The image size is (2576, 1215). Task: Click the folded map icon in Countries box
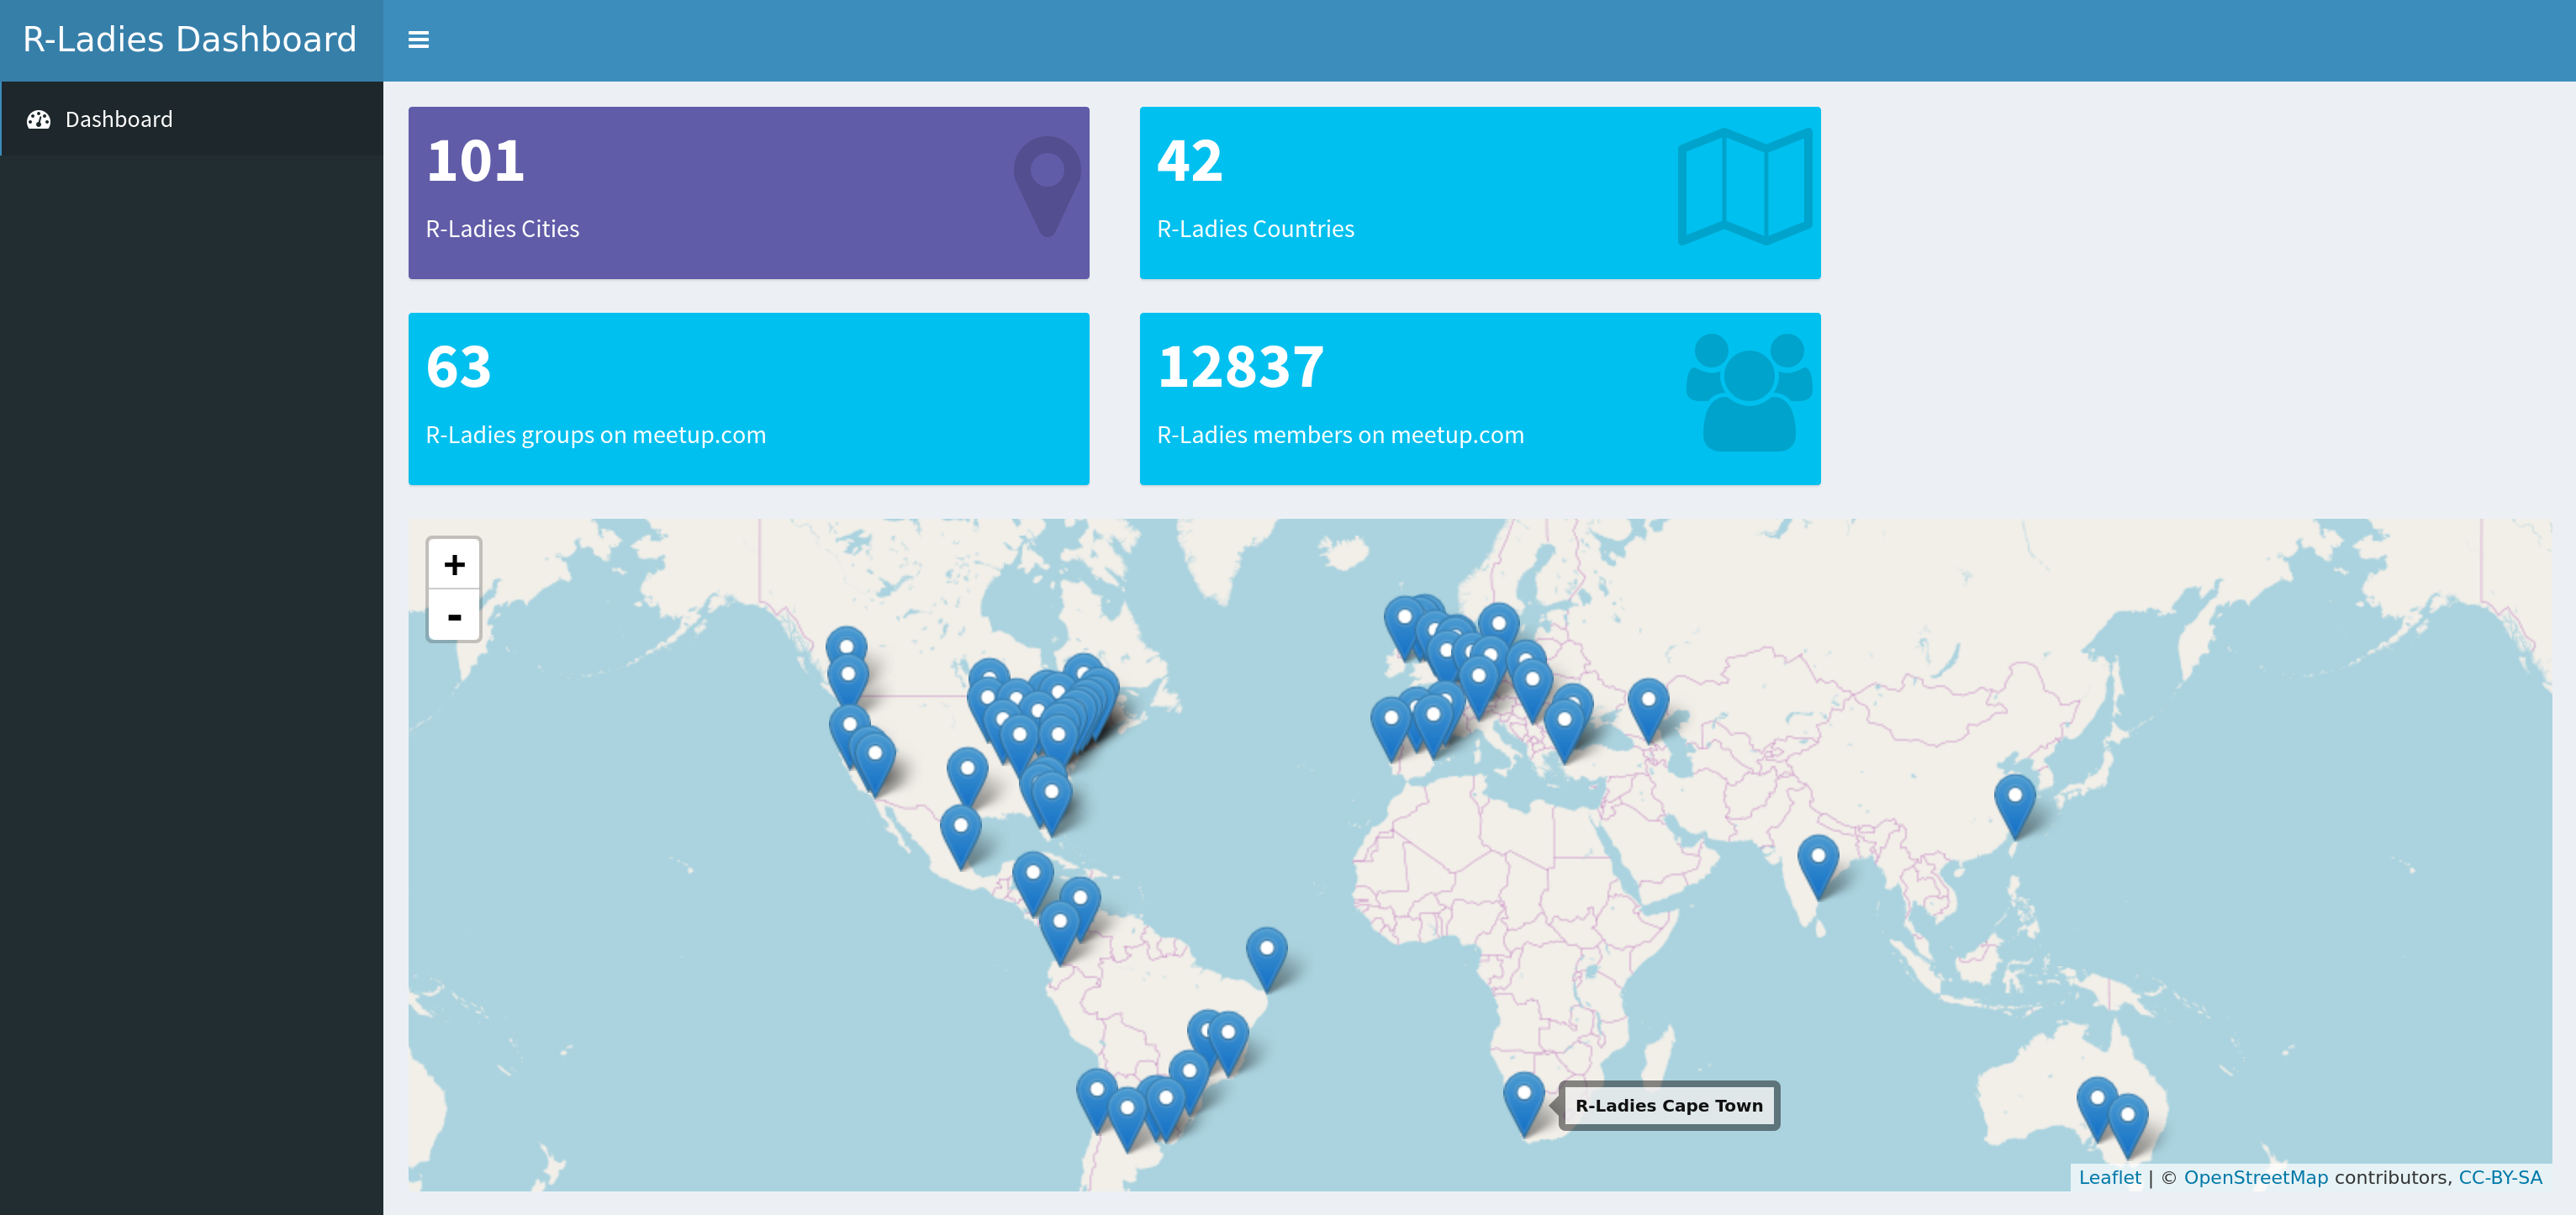[1744, 187]
